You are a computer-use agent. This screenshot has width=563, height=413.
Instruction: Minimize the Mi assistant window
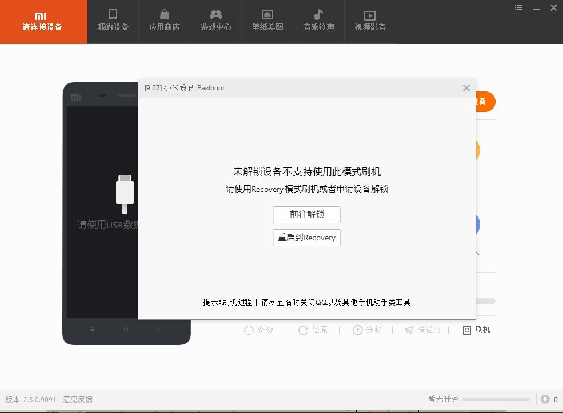536,8
